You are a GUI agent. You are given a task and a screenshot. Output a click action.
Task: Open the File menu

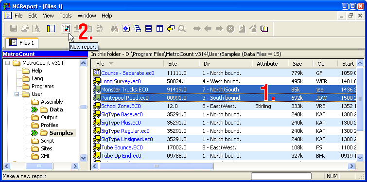click(18, 16)
